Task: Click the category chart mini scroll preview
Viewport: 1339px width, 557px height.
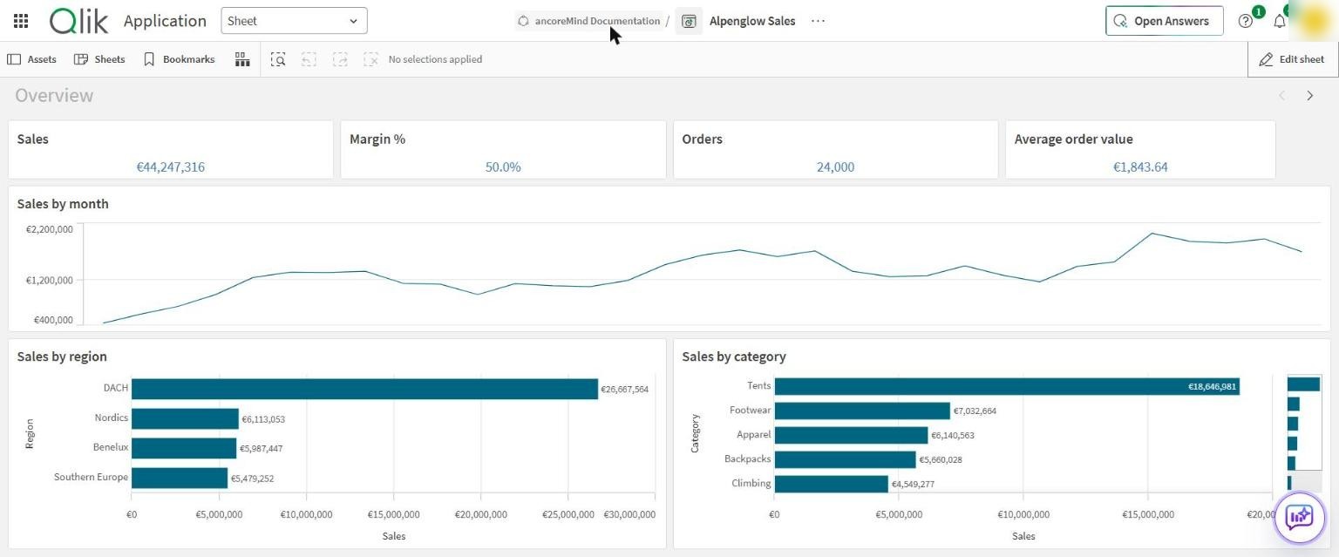Action: click(1304, 434)
